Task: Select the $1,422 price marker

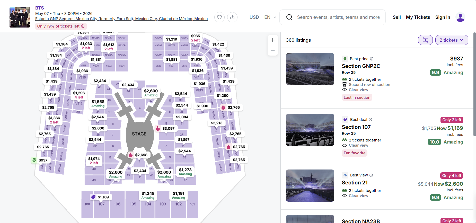Action: point(218,44)
